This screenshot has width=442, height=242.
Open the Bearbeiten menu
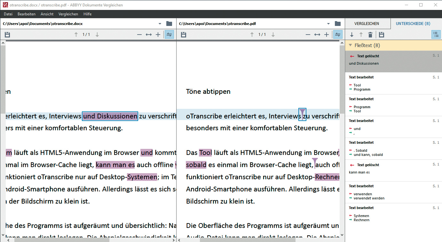tap(27, 14)
